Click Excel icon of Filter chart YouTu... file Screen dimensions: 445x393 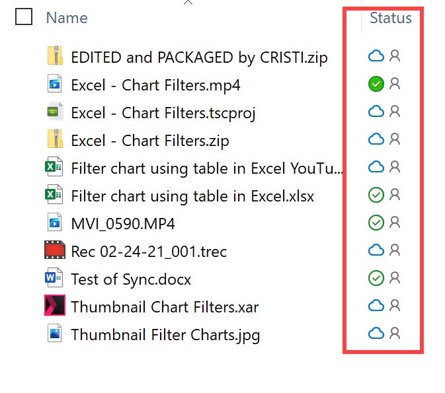pos(54,166)
